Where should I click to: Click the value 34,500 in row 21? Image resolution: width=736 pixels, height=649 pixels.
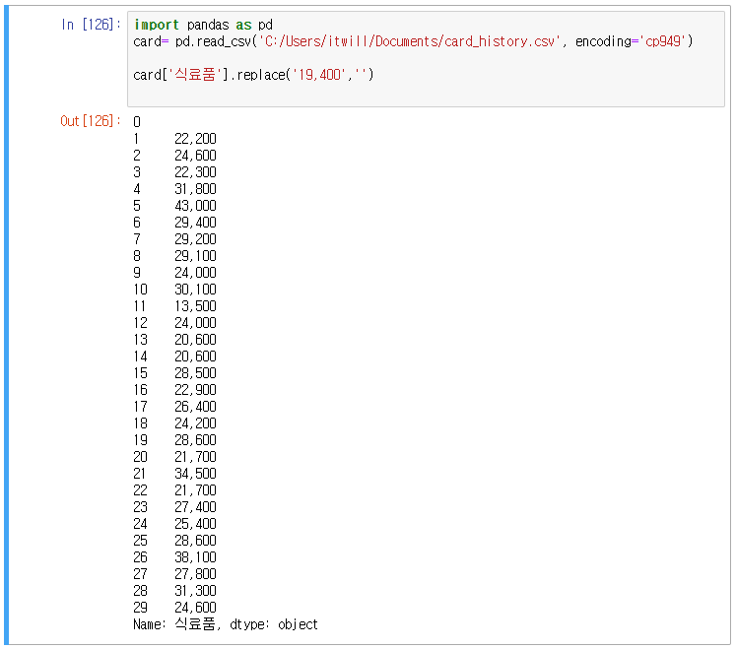[195, 474]
